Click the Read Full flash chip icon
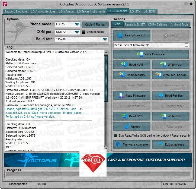Screen dimensions: 196x189 [161, 96]
